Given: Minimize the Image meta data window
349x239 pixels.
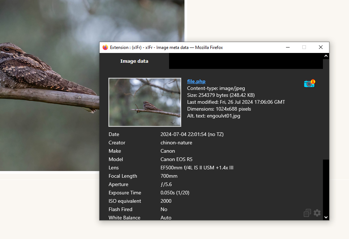Looking at the screenshot, I should 288,48.
